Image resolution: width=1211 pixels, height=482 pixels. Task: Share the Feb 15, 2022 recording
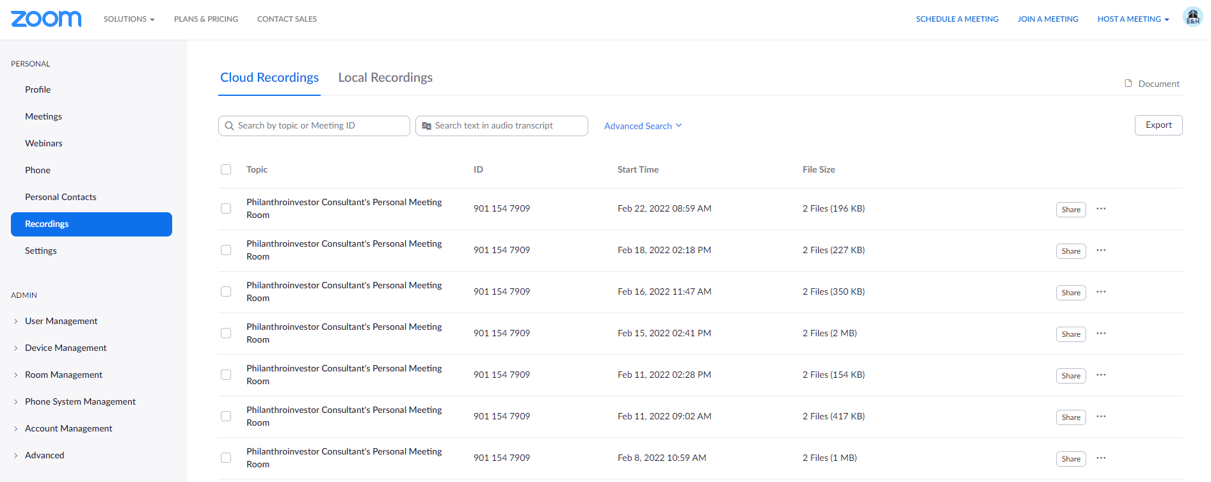click(1071, 334)
